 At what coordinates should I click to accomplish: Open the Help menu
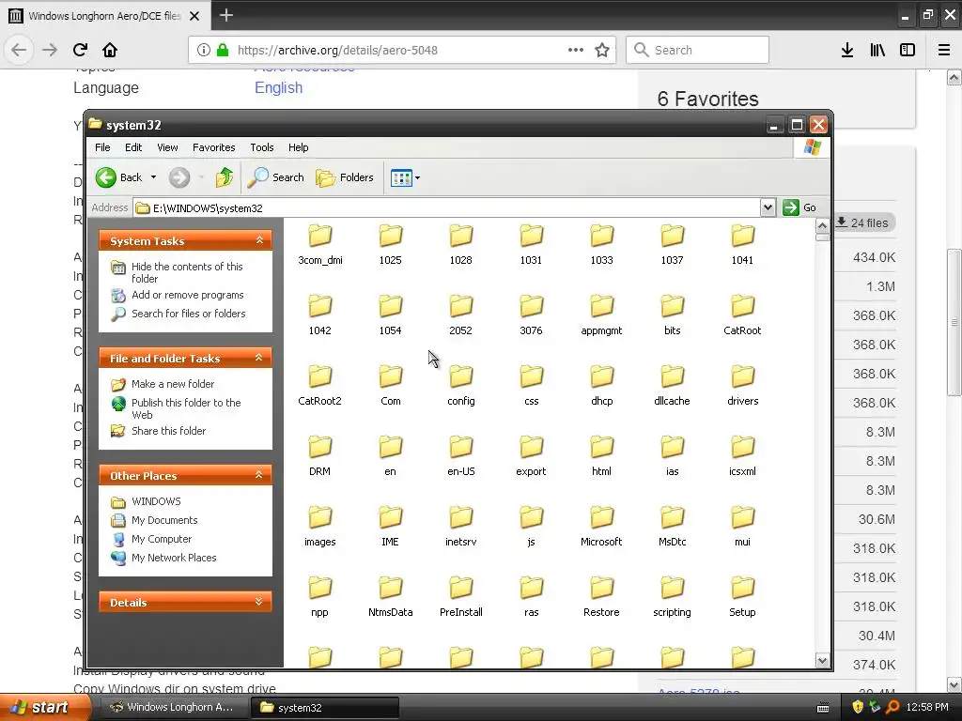pyautogui.click(x=298, y=147)
